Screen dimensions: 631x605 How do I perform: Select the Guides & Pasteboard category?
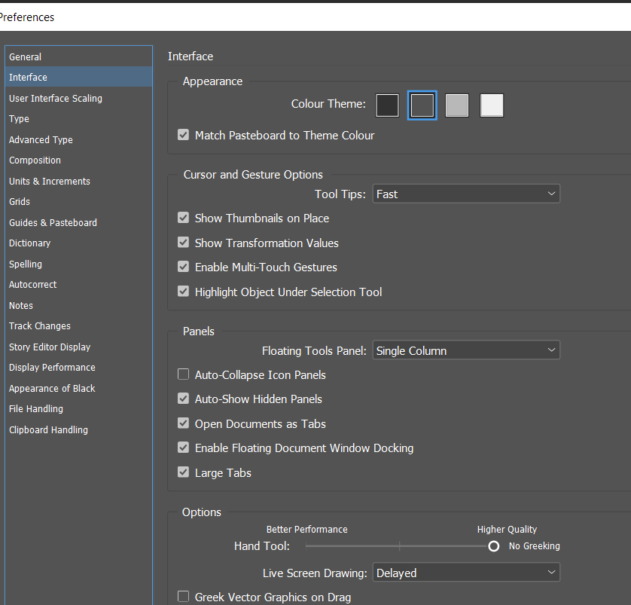point(53,222)
